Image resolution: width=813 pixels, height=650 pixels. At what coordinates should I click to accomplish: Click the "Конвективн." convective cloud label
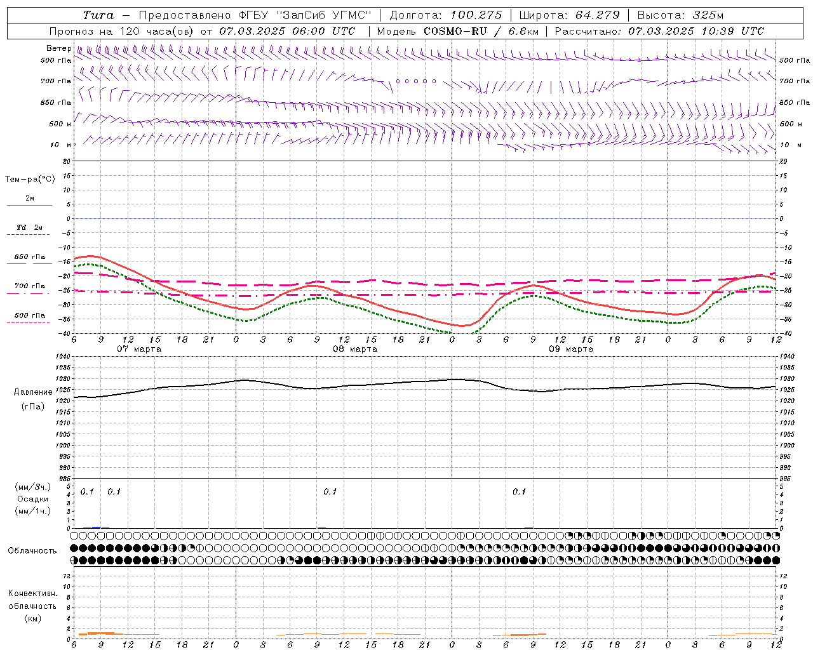[x=32, y=594]
